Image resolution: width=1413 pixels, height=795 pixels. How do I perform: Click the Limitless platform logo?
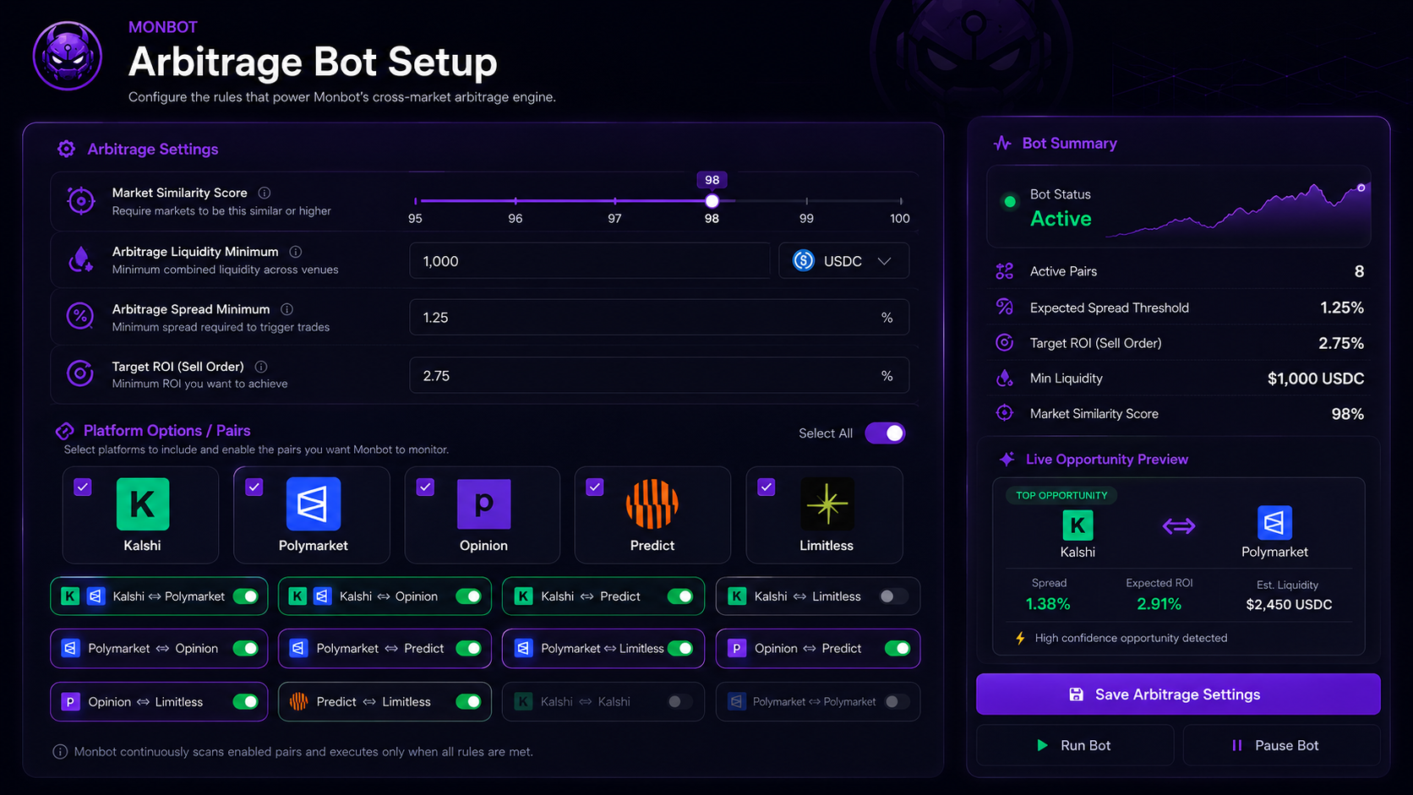coord(827,504)
